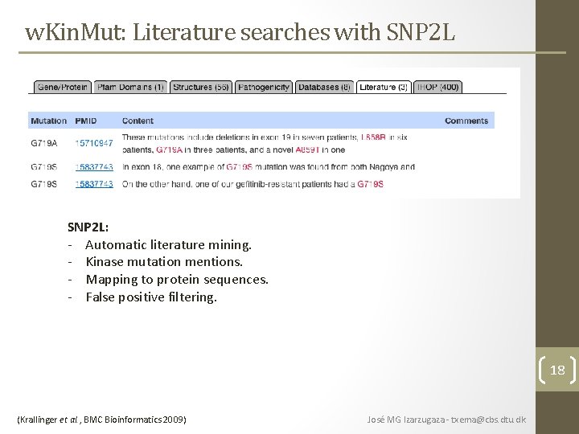
Task: Select the G719A mutation cell
Action: pyautogui.click(x=44, y=143)
